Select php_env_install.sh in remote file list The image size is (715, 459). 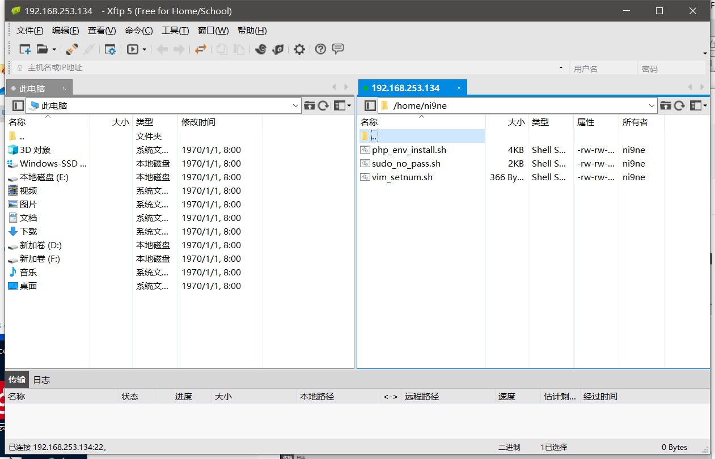click(409, 150)
